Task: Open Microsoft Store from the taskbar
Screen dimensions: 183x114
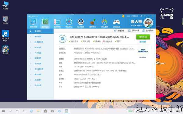Action: 45,111
